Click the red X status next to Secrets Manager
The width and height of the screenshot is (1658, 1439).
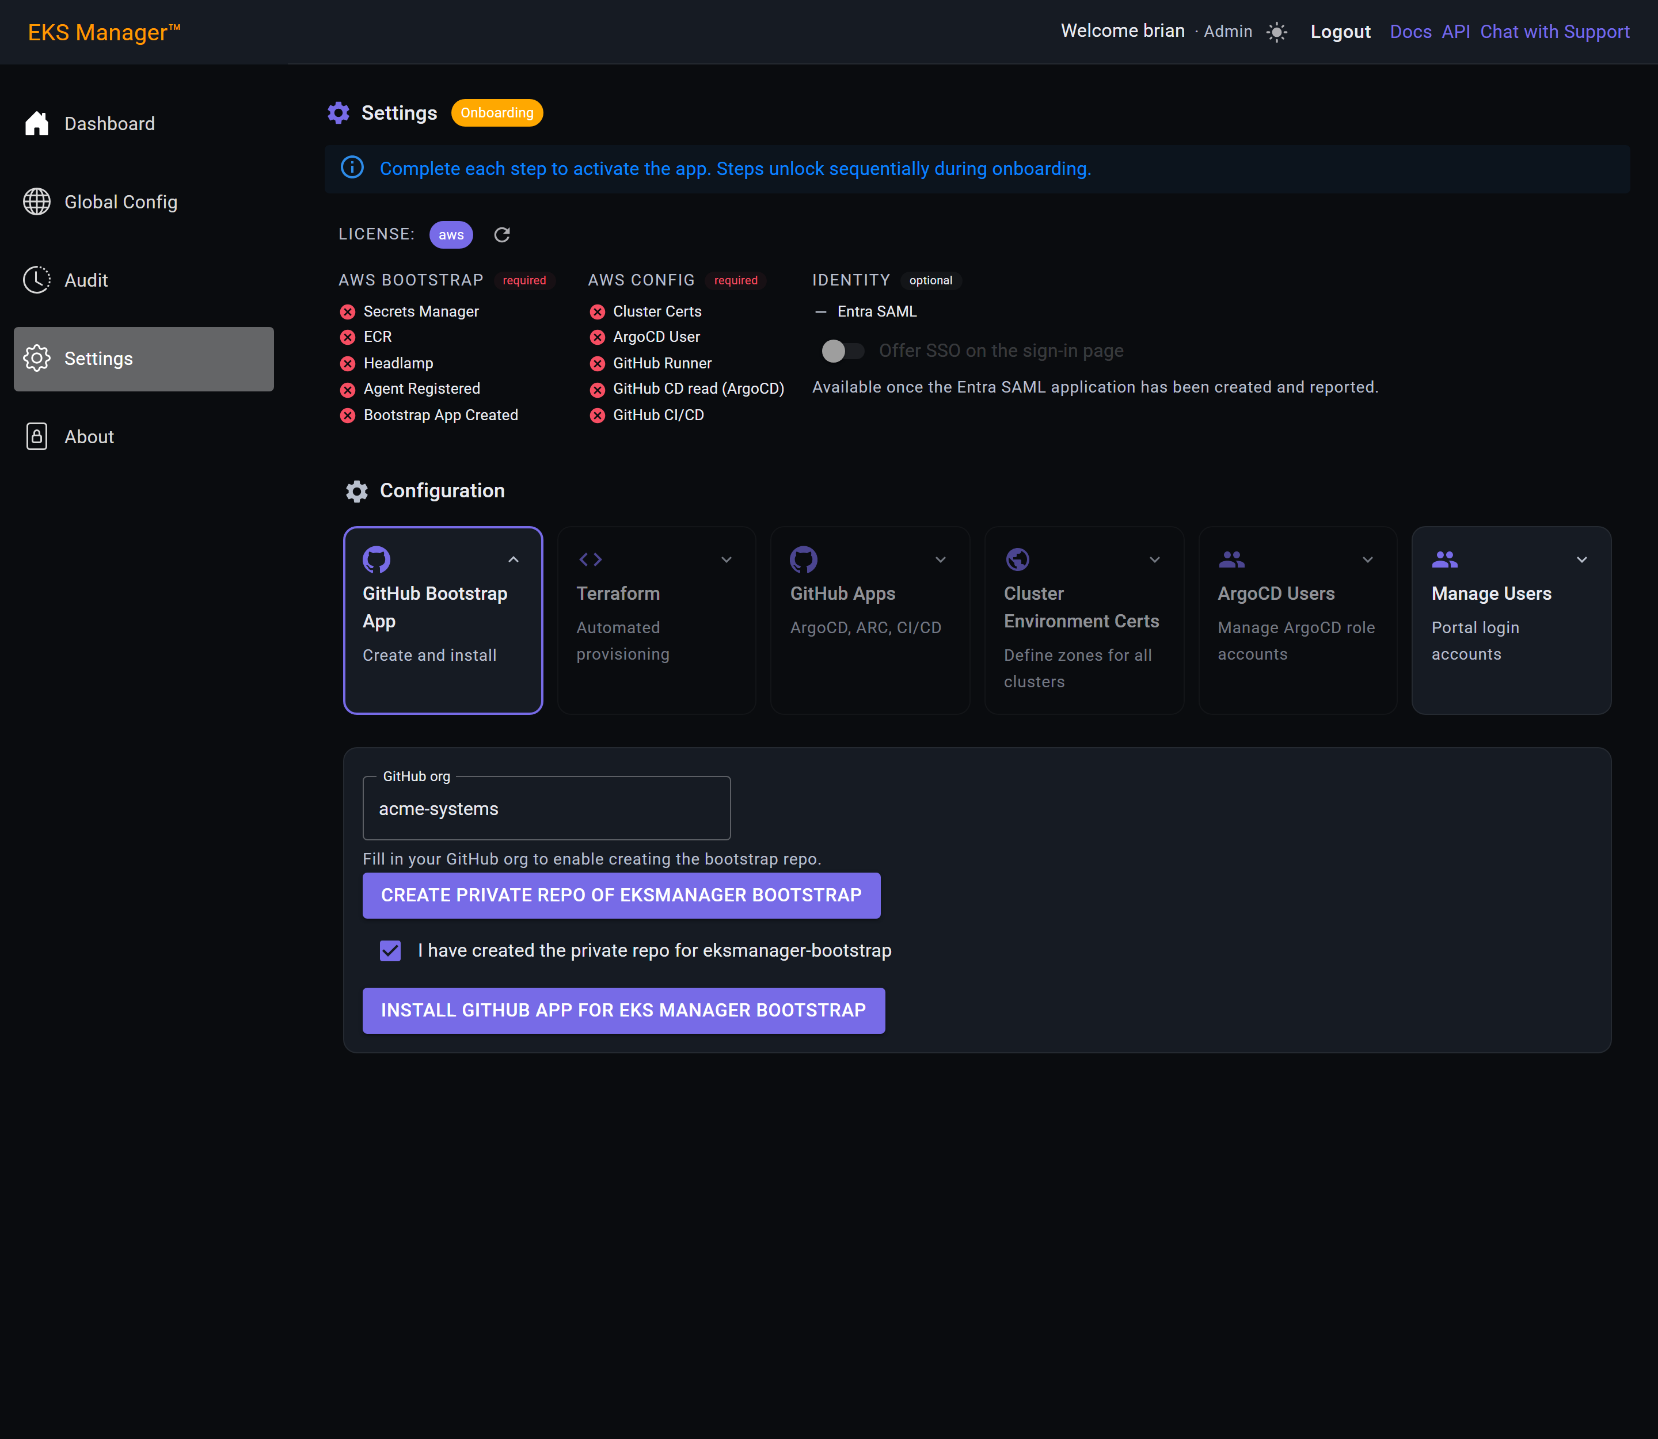[x=348, y=311]
